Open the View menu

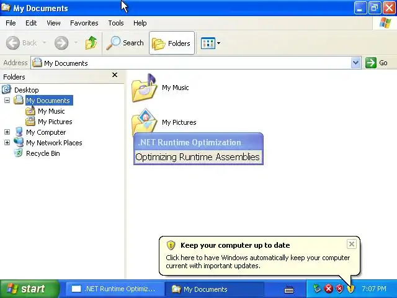(x=53, y=23)
